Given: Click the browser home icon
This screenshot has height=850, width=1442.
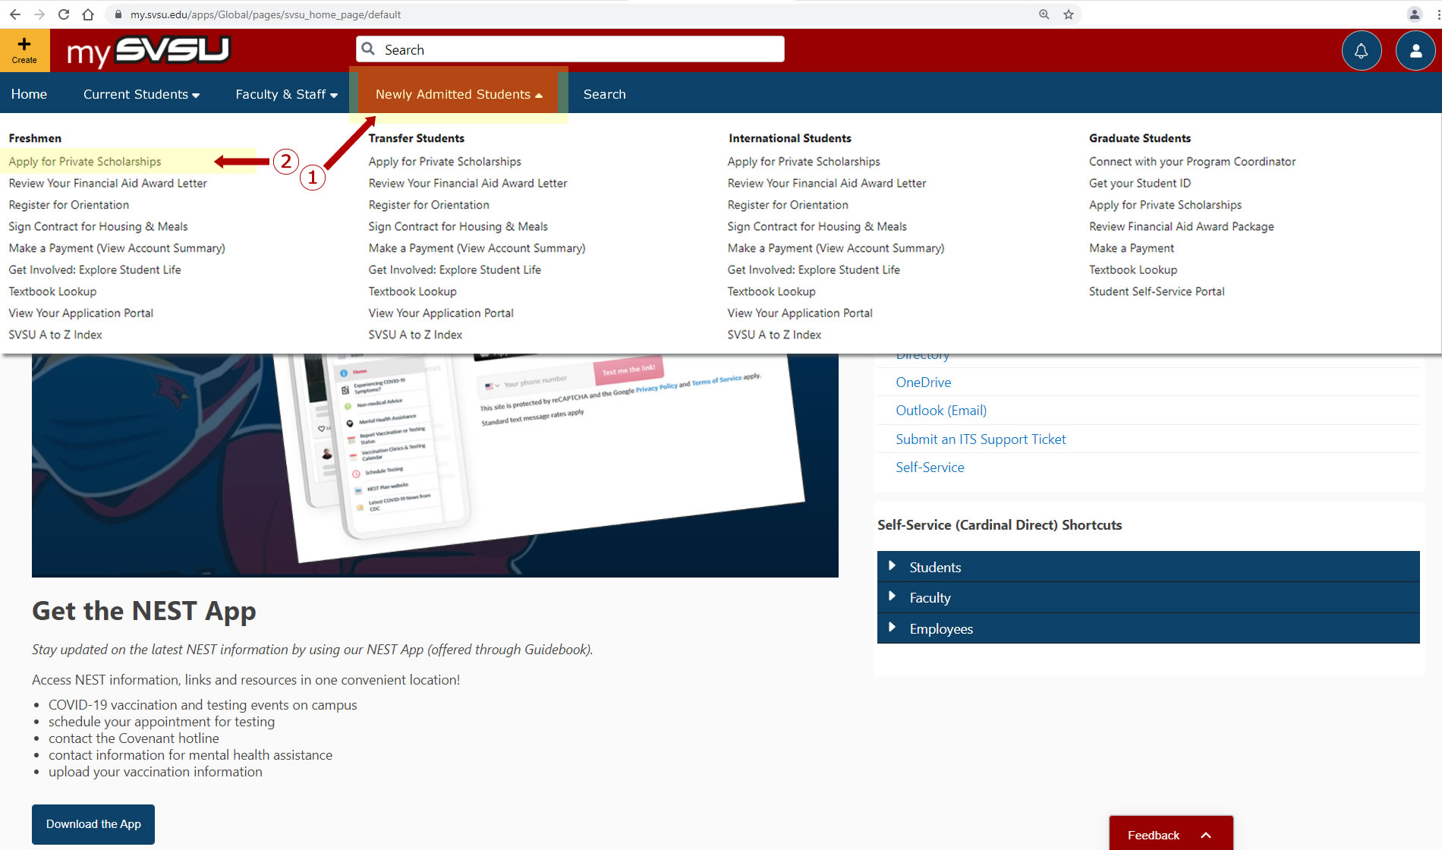Looking at the screenshot, I should coord(88,14).
